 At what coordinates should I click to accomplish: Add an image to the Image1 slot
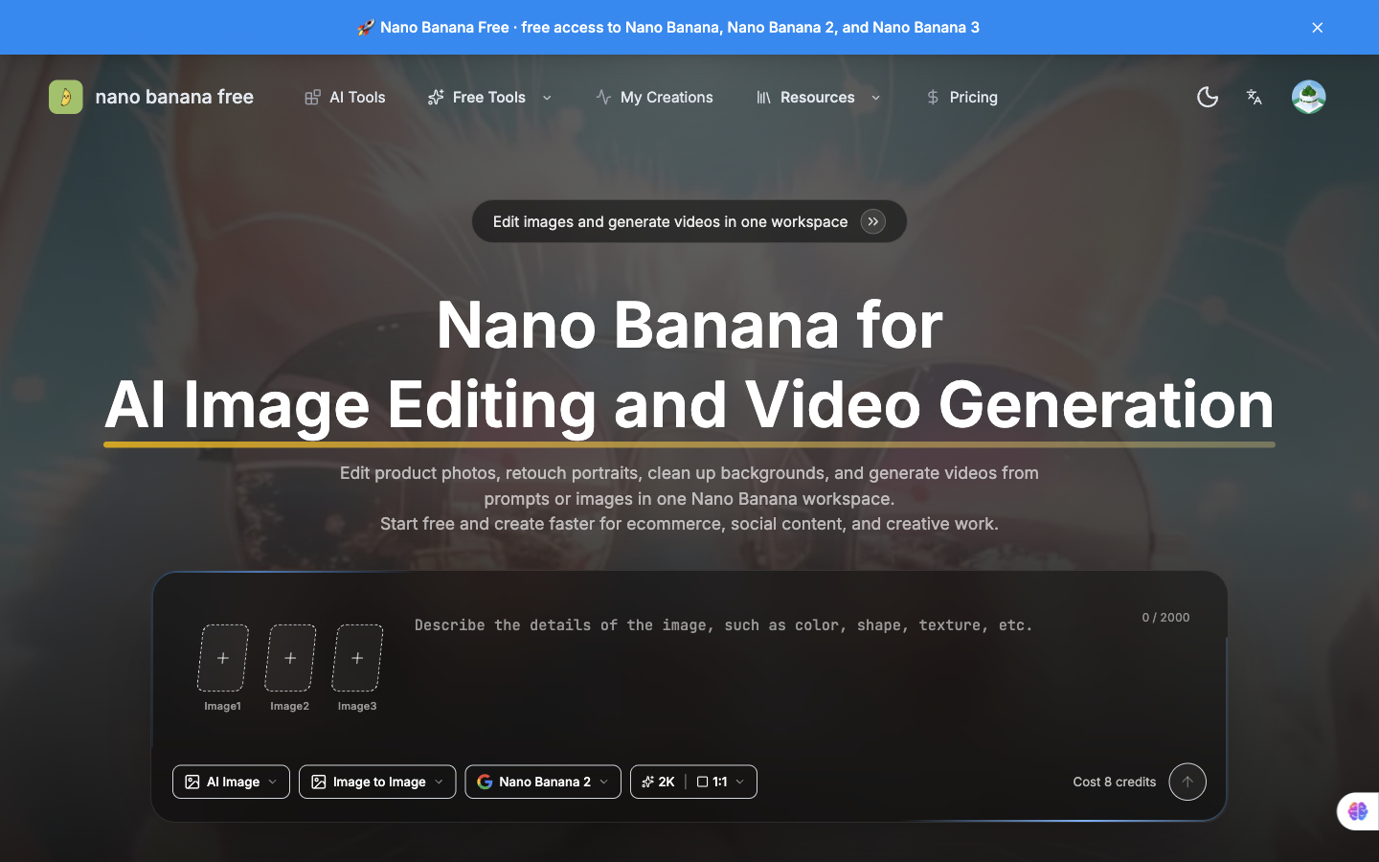point(223,658)
